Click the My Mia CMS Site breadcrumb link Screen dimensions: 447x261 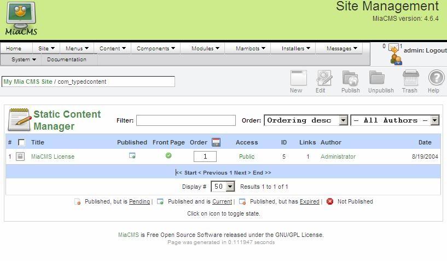(28, 82)
